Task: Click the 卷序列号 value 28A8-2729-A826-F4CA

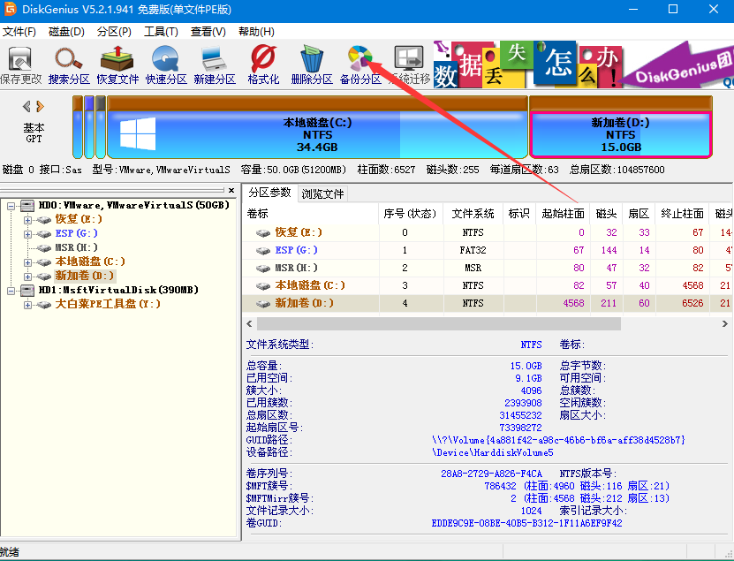Action: pyautogui.click(x=491, y=474)
